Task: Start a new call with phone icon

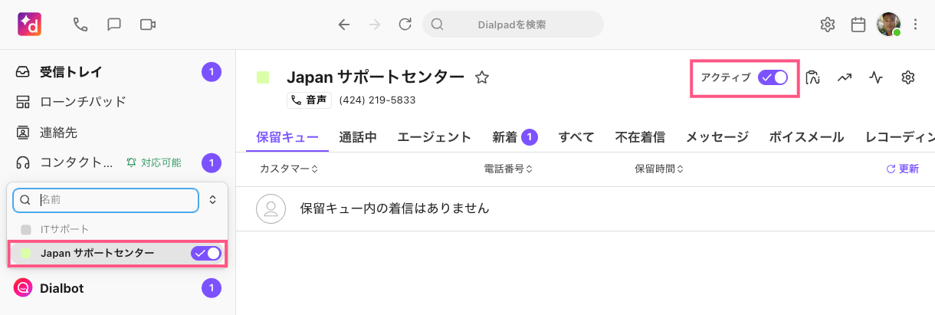Action: click(80, 25)
